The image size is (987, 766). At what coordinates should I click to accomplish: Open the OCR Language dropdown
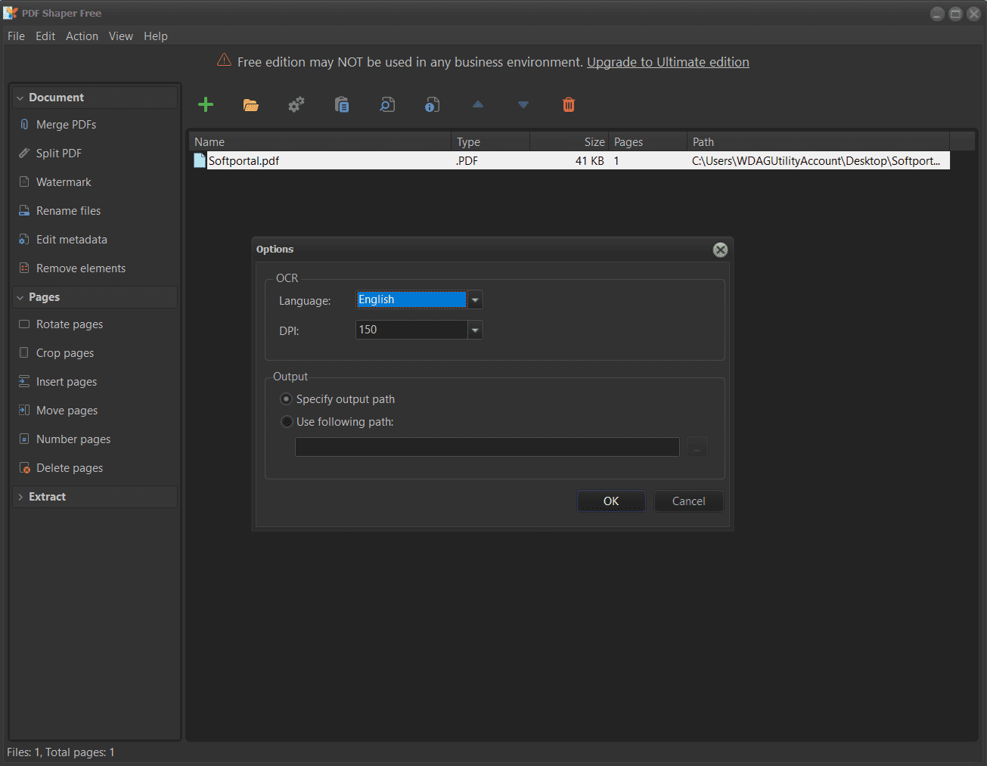point(475,300)
